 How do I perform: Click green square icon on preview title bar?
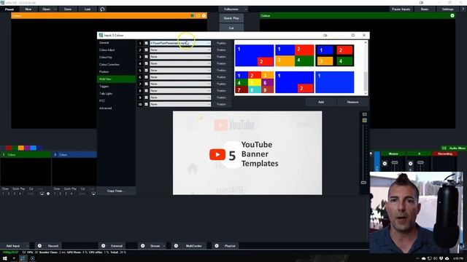click(x=193, y=15)
